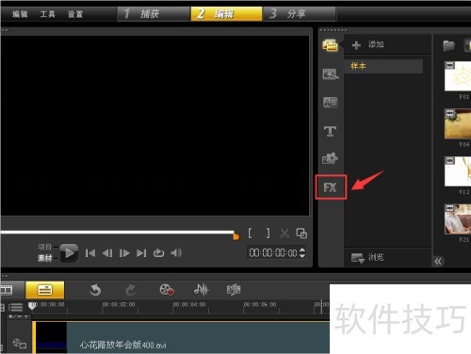Switch to step 2 编辑 tab
The height and width of the screenshot is (354, 471).
click(x=226, y=14)
